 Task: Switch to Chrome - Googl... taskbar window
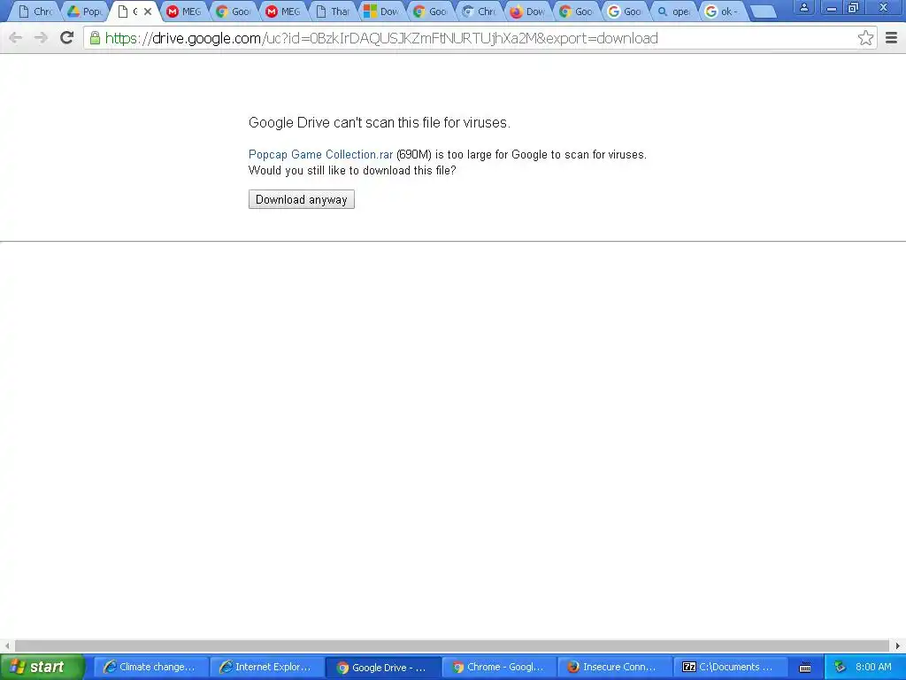pyautogui.click(x=499, y=667)
